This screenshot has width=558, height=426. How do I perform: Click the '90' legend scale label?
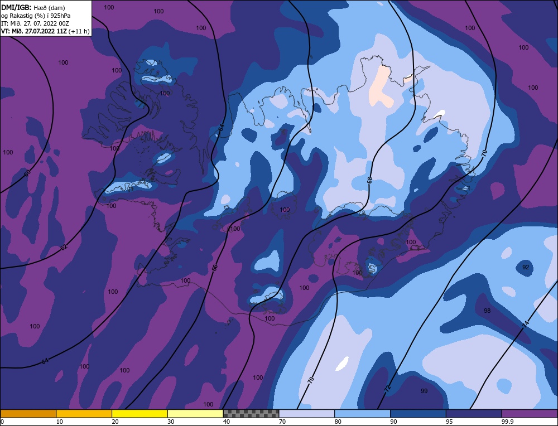tap(393, 422)
